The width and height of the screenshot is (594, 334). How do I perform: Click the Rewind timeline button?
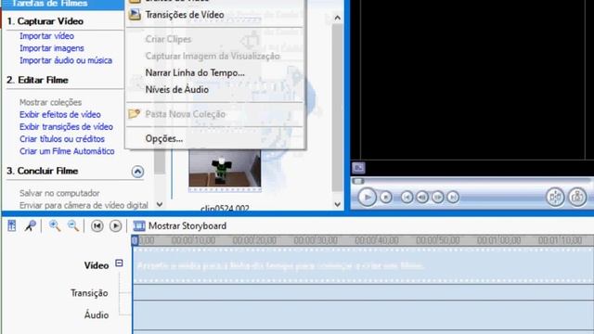tap(97, 226)
